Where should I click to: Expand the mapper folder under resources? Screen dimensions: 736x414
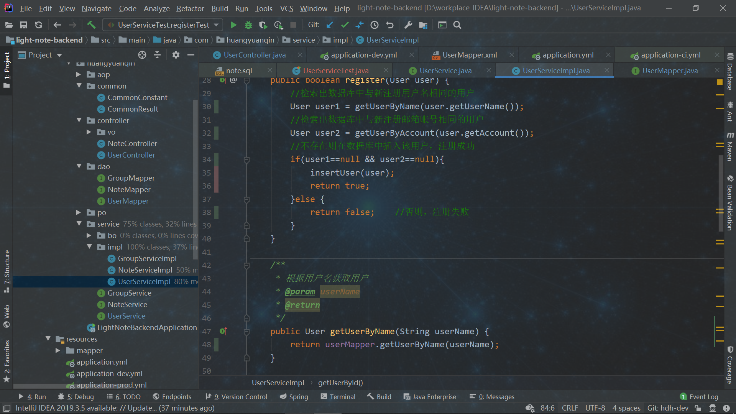click(58, 350)
